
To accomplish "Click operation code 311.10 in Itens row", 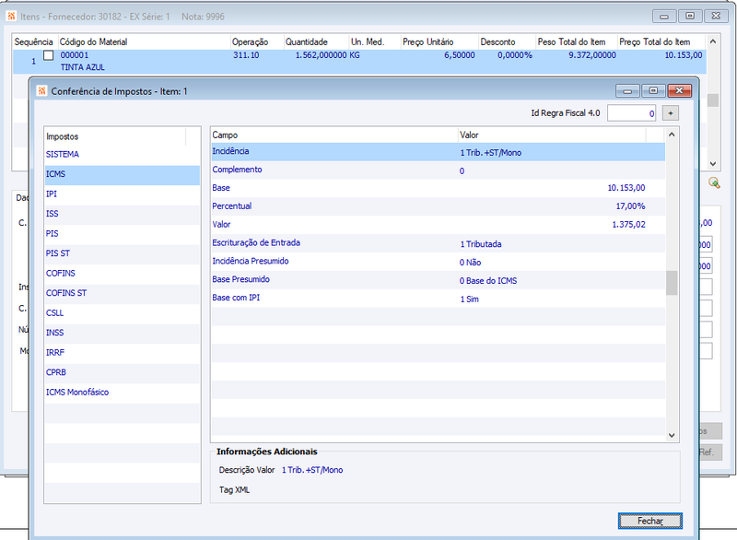I will pos(246,55).
